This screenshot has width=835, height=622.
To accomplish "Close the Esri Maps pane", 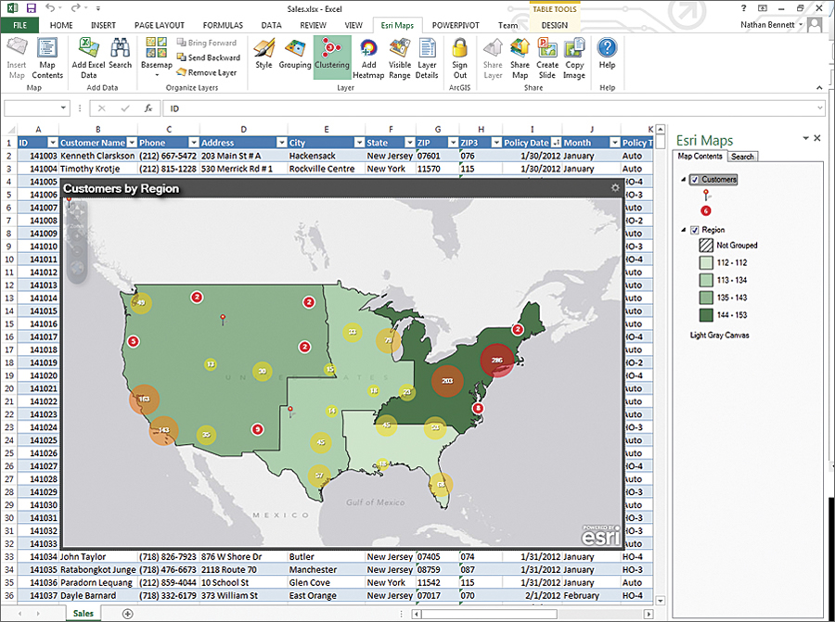I will [x=817, y=138].
